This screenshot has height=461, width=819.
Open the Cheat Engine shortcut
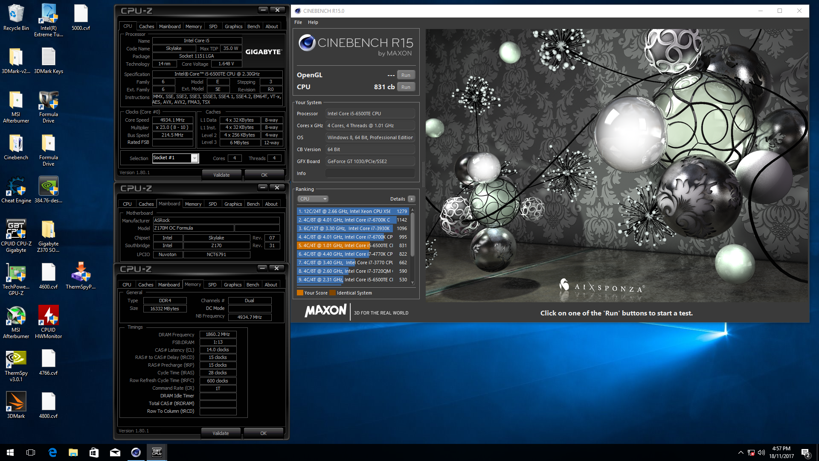coord(16,190)
